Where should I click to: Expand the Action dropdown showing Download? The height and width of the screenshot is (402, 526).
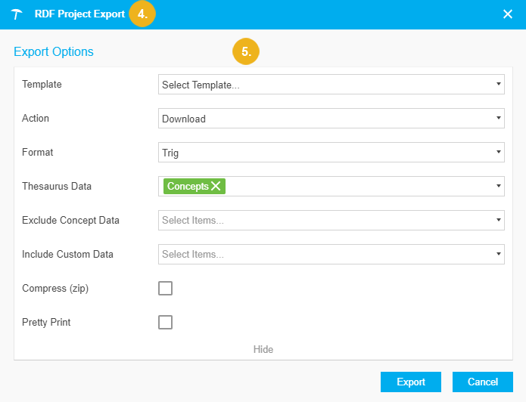tap(331, 119)
